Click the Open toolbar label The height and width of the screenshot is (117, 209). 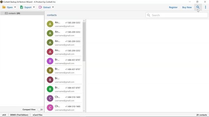(x=10, y=7)
